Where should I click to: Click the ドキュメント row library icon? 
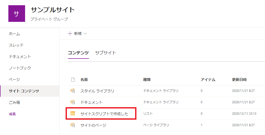click(73, 102)
